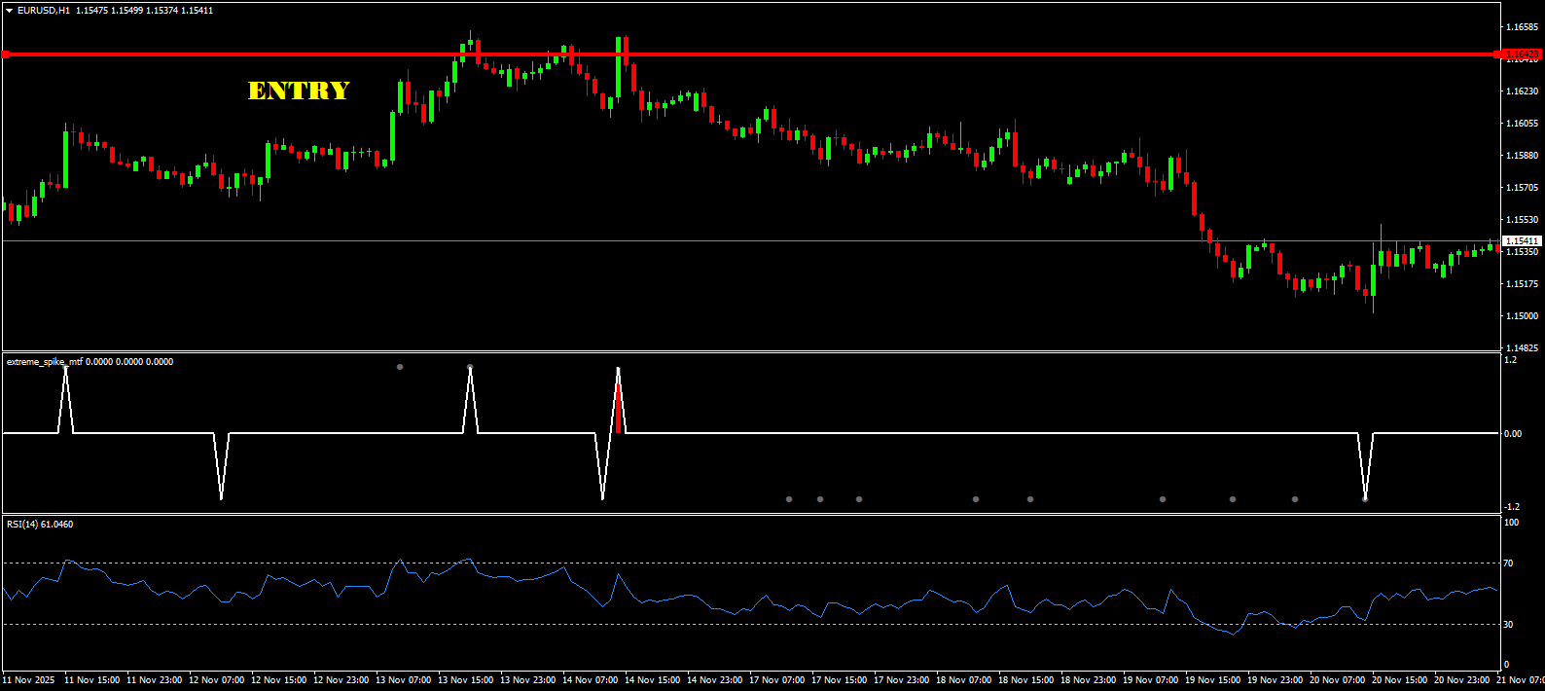Click the 1.15000 price scale value
Screen dimensions: 1545x691
click(1522, 316)
